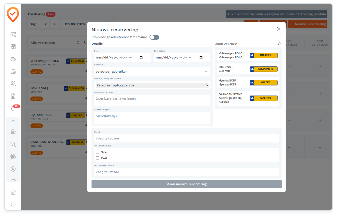Collapse the sidebar section with chevron up

click(x=13, y=121)
